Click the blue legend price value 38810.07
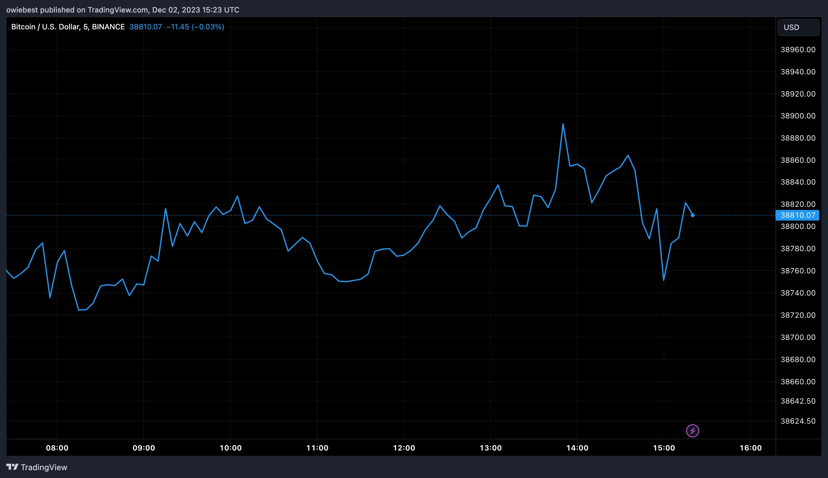The height and width of the screenshot is (478, 828). (x=146, y=27)
